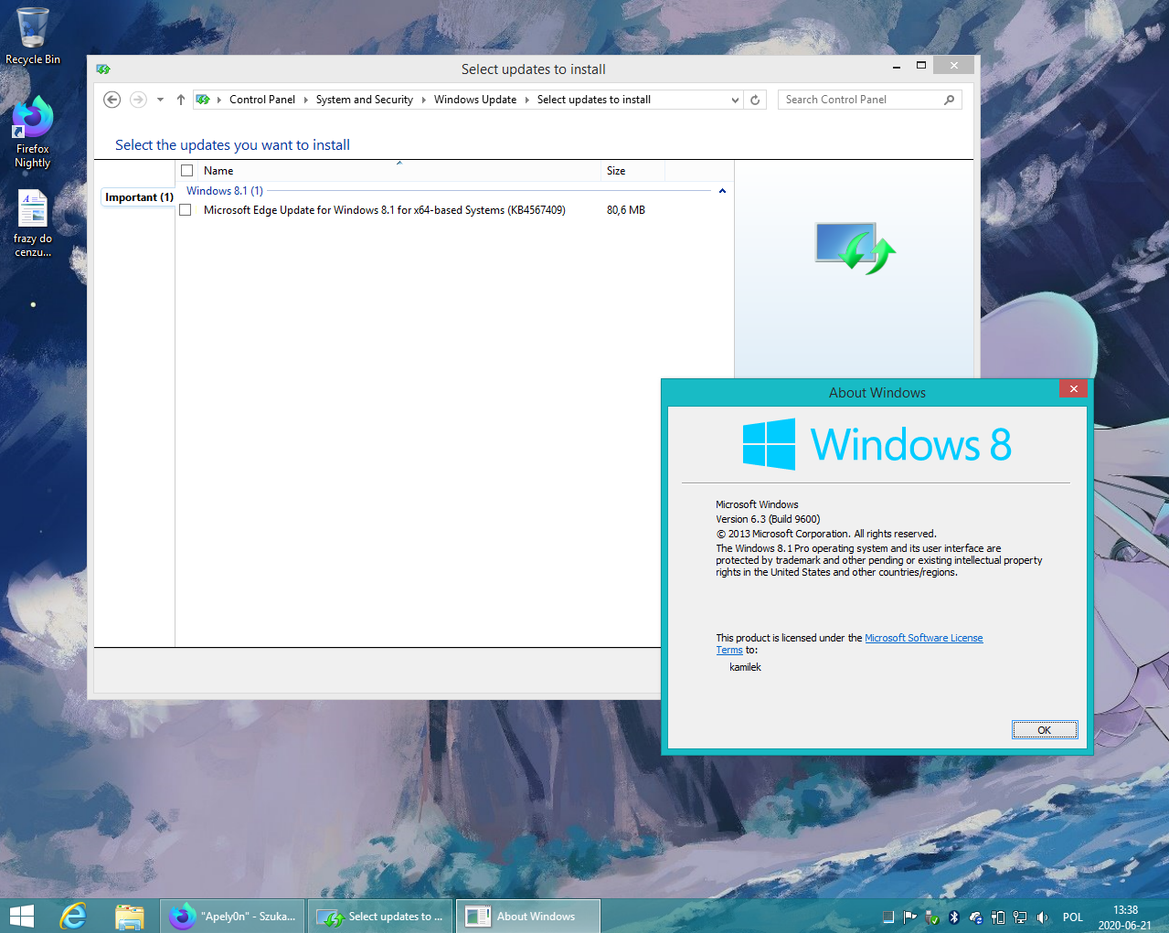Open the Bluetooth tray icon
Image resolution: width=1169 pixels, height=933 pixels.
pyautogui.click(x=954, y=917)
